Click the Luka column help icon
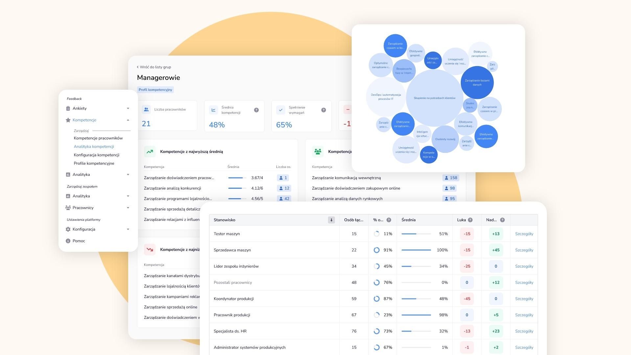631x355 pixels. [470, 220]
